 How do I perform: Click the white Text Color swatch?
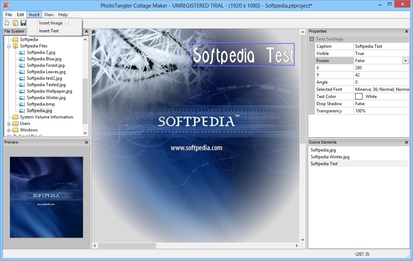[359, 97]
